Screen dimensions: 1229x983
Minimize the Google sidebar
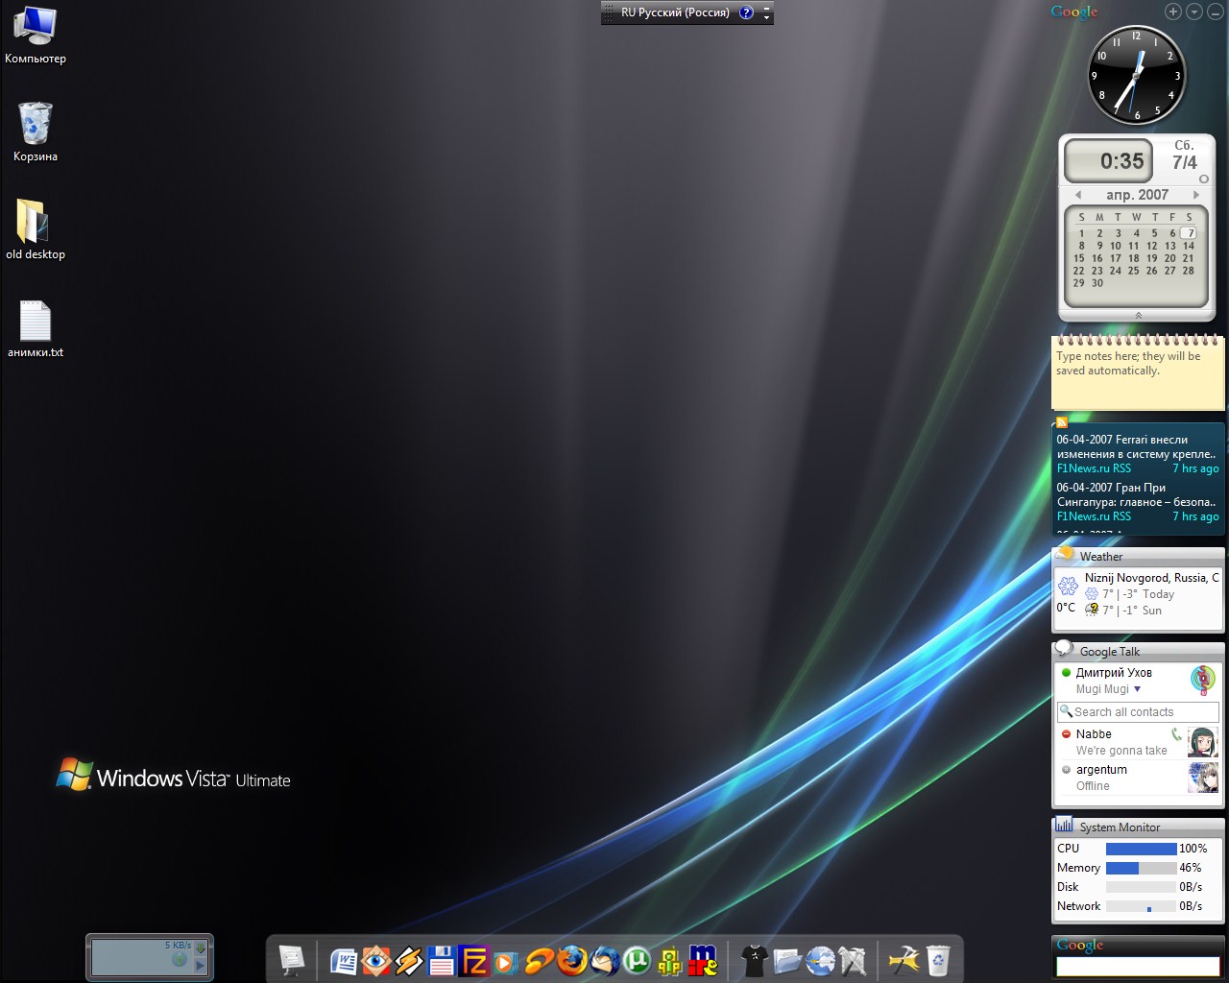(1216, 12)
